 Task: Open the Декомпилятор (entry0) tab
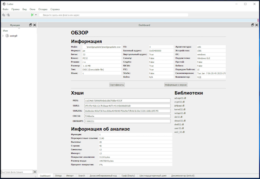coord(182,175)
